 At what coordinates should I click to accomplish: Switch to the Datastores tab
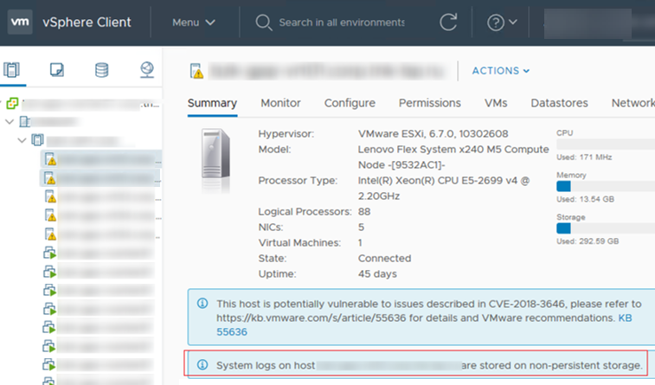(559, 103)
